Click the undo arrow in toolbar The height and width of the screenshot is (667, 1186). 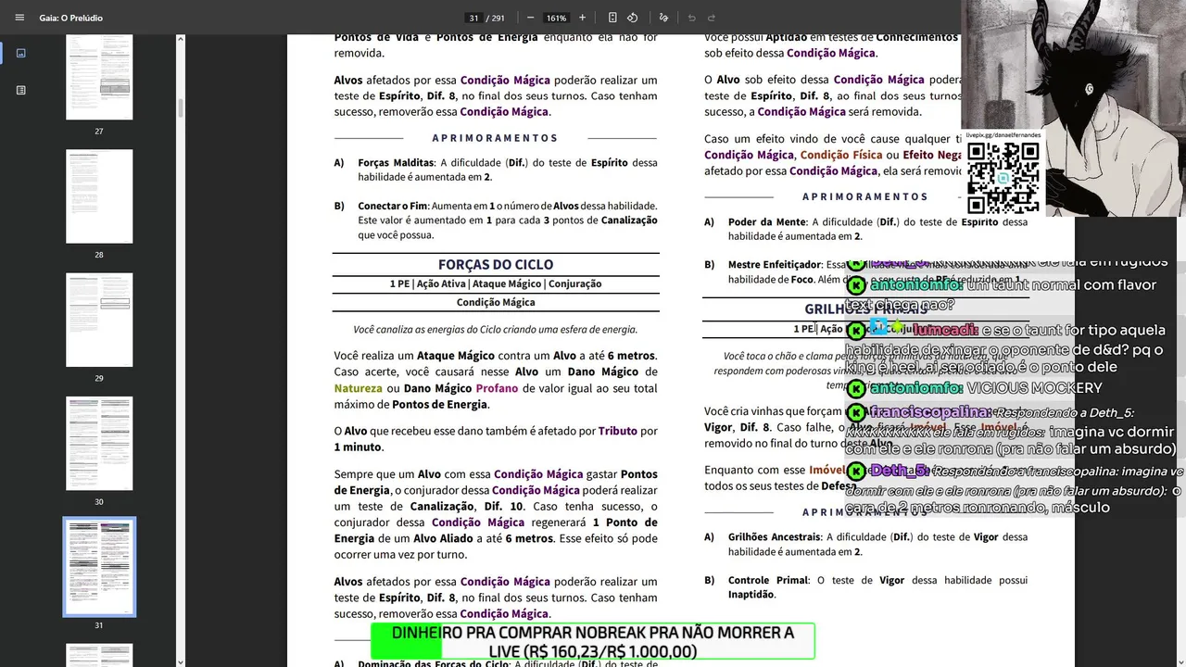(691, 18)
